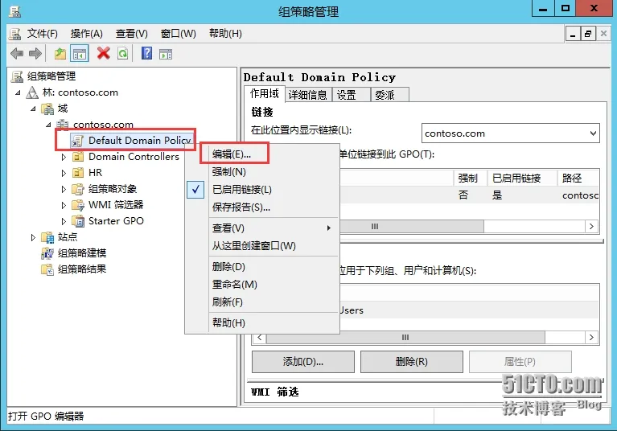Choose 删除(D) in the context menu

pos(262,267)
